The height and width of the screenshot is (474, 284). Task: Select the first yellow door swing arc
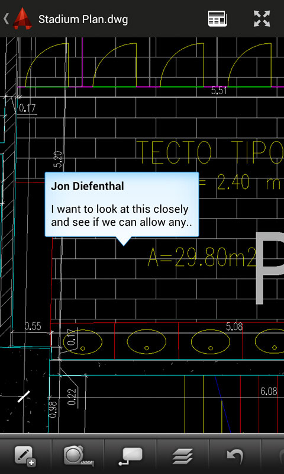[47, 65]
